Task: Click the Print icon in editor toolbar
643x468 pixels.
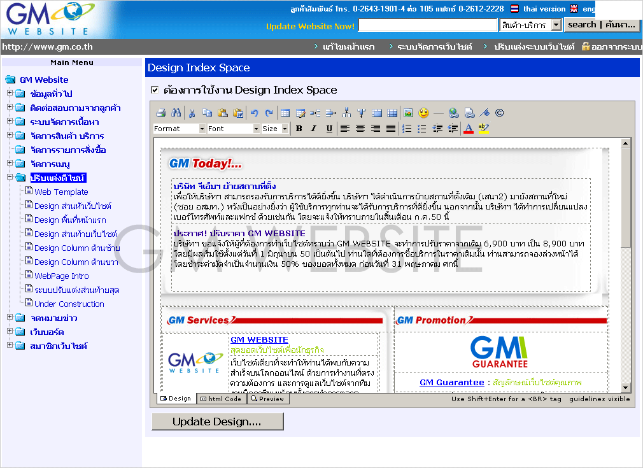Action: pyautogui.click(x=160, y=113)
